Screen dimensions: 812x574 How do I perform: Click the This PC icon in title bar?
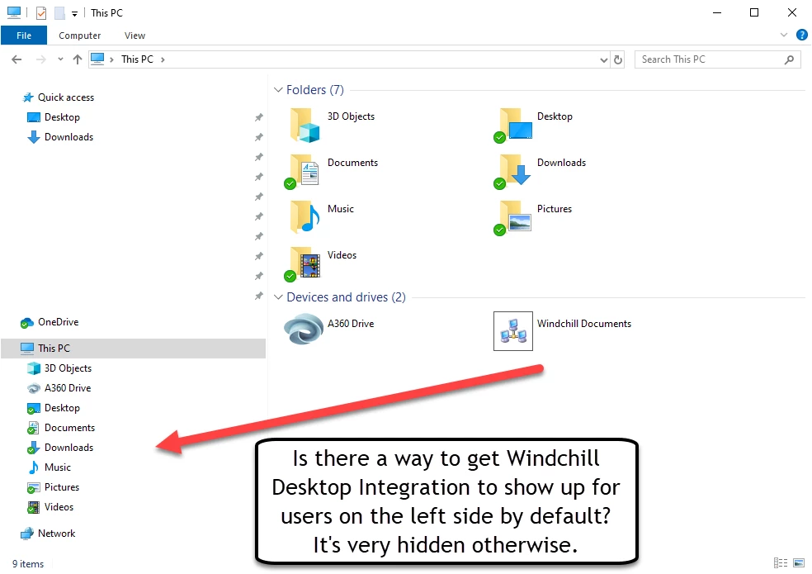pyautogui.click(x=14, y=12)
